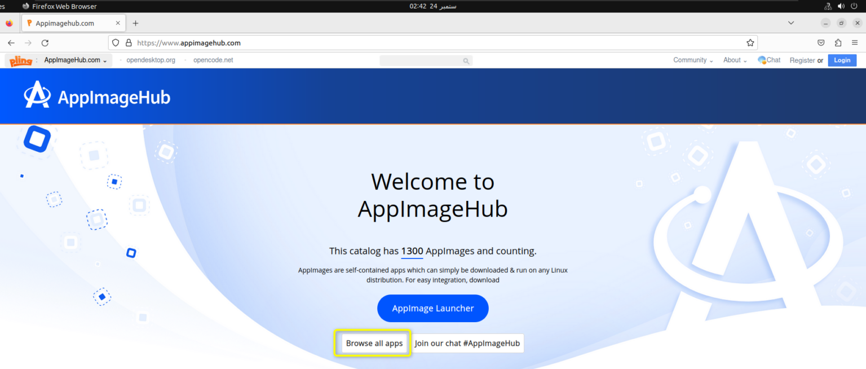Image resolution: width=866 pixels, height=369 pixels.
Task: Toggle the list all tabs chevron
Action: (790, 23)
